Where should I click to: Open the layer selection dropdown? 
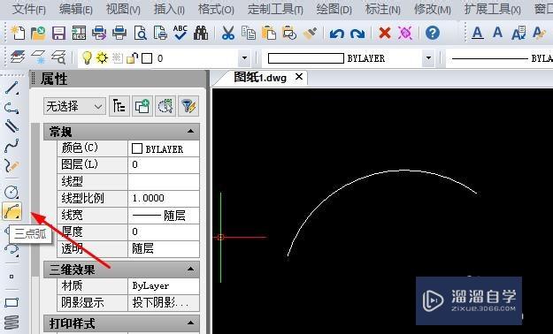244,58
